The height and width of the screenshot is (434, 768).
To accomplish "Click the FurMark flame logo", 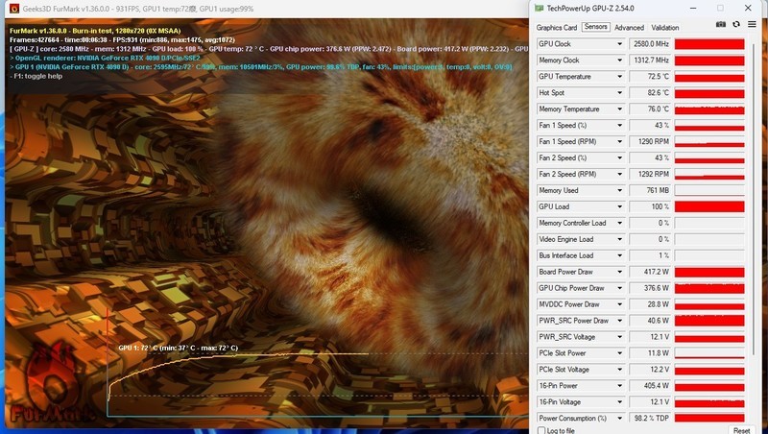I will coord(54,382).
